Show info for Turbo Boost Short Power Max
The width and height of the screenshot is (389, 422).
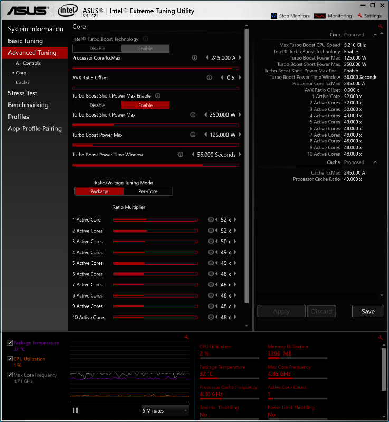click(193, 114)
